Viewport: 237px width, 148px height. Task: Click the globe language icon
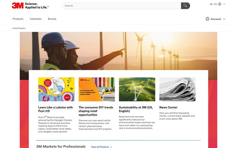220,4
